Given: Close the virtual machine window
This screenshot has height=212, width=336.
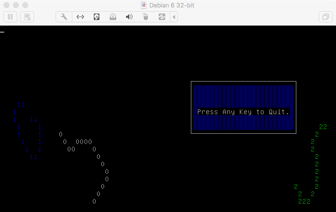Looking at the screenshot, I should (x=7, y=5).
